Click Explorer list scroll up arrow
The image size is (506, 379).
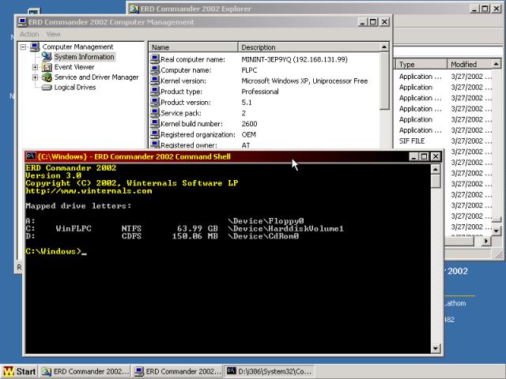497,65
